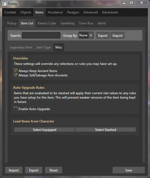Image resolution: width=150 pixels, height=178 pixels.
Task: Maximize the Trinity window
Action: 131,3
